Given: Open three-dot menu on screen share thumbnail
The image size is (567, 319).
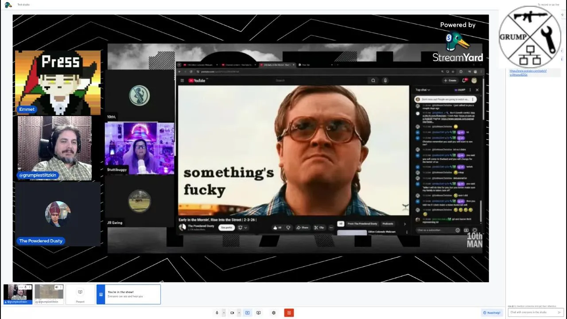Looking at the screenshot, I should (61, 287).
